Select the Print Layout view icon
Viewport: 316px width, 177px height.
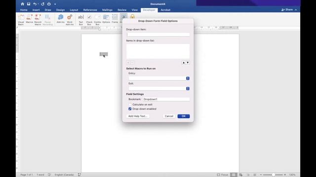click(234, 175)
